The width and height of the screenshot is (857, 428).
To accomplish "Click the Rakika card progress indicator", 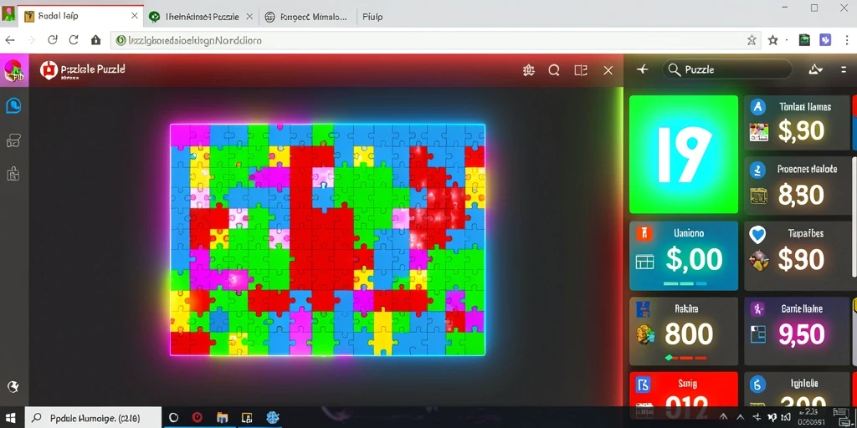I will tap(685, 358).
